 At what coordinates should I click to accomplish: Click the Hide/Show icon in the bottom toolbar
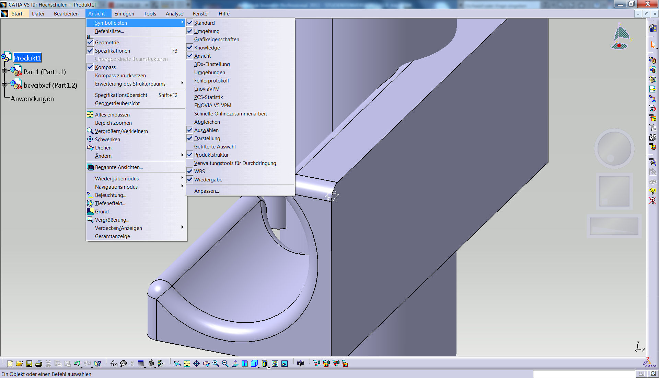point(275,364)
